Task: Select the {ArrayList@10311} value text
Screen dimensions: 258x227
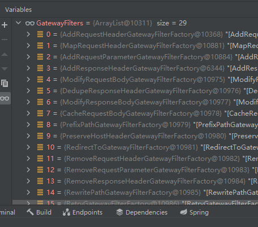Action: click(122, 23)
